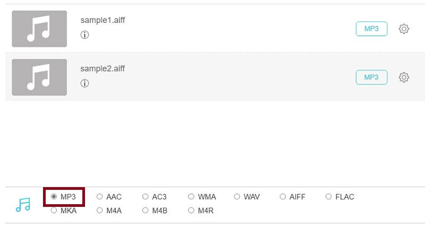Choose AIFF output format

point(283,197)
